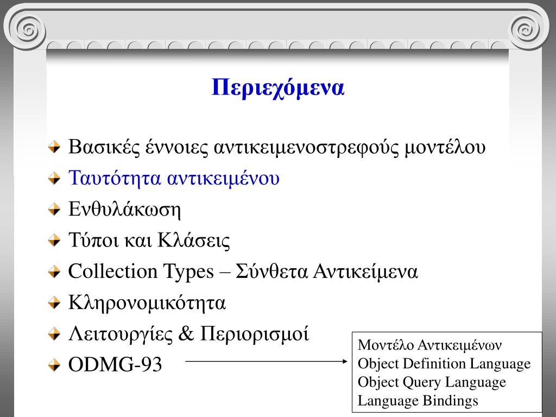Click the bullet icon beside Collection Types
Screen dimensions: 556x417
pos(54,271)
